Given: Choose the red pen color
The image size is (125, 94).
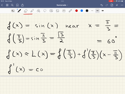Looking at the screenshot, I should [77, 11].
